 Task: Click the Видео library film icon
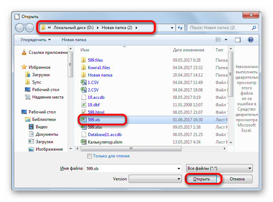[x=31, y=127]
